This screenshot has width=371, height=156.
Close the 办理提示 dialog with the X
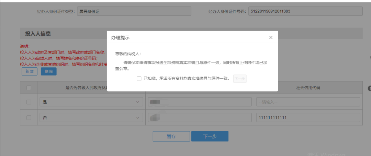pyautogui.click(x=271, y=37)
